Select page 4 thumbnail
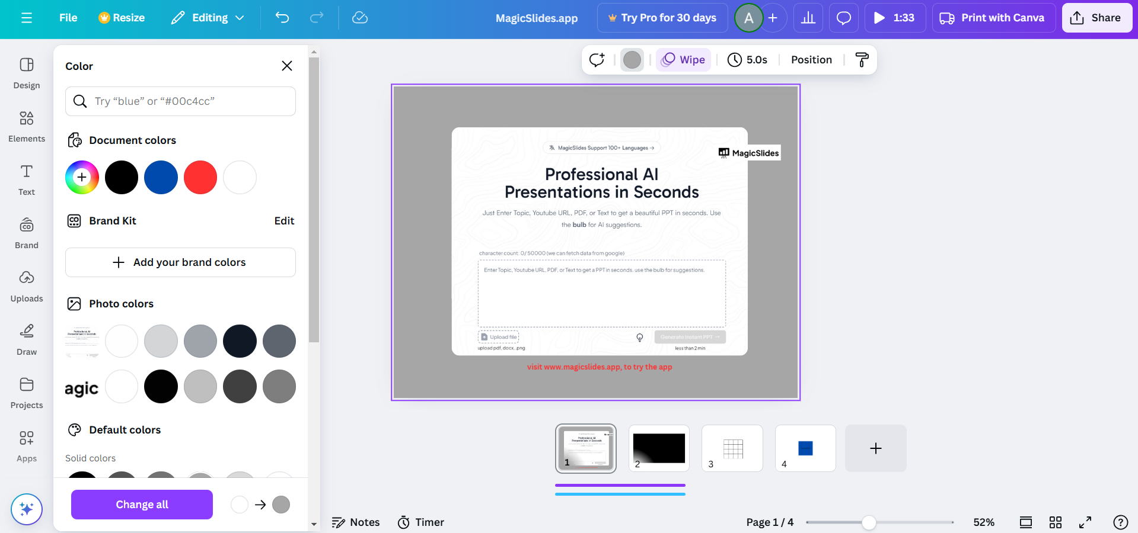 pos(805,448)
